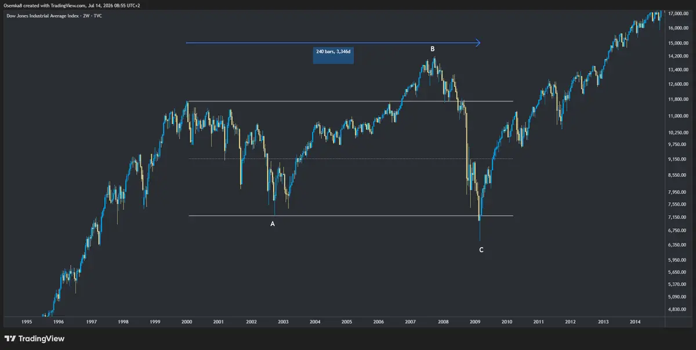Click the 9,750.00 price axis label

pyautogui.click(x=677, y=144)
